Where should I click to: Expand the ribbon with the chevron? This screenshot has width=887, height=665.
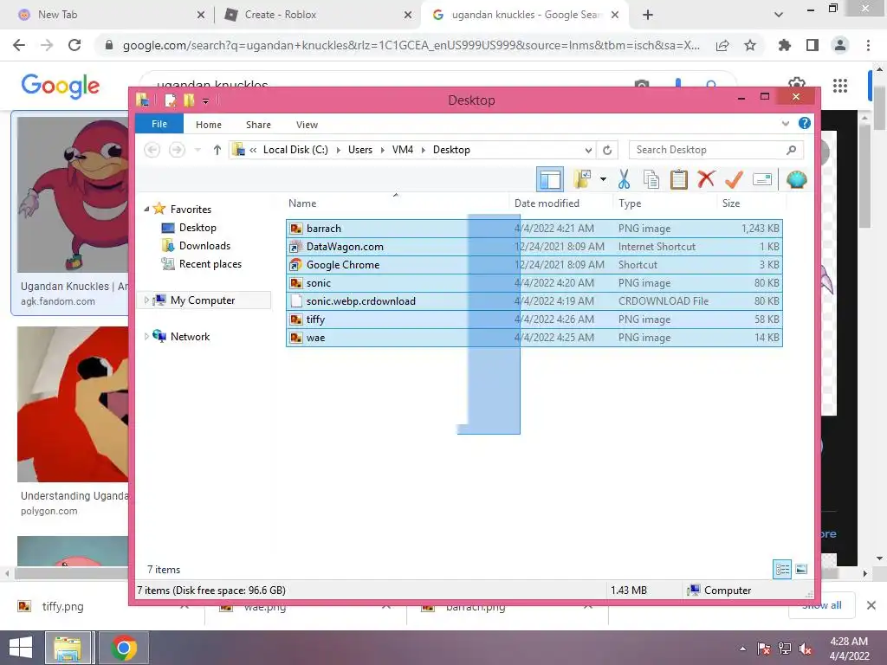pos(786,123)
